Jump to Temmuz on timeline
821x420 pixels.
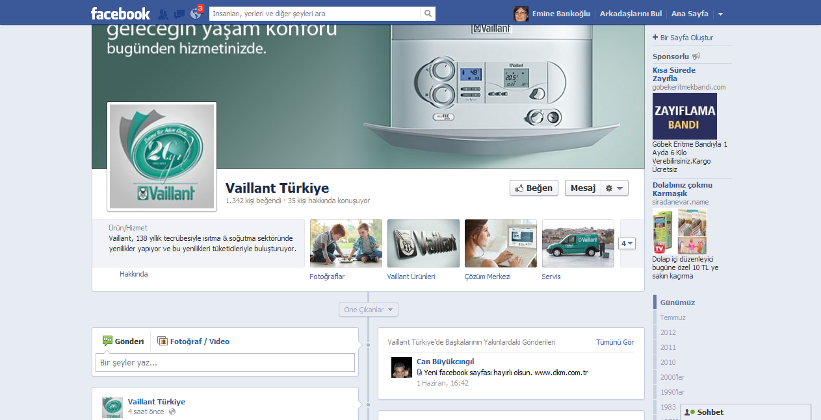pos(673,317)
